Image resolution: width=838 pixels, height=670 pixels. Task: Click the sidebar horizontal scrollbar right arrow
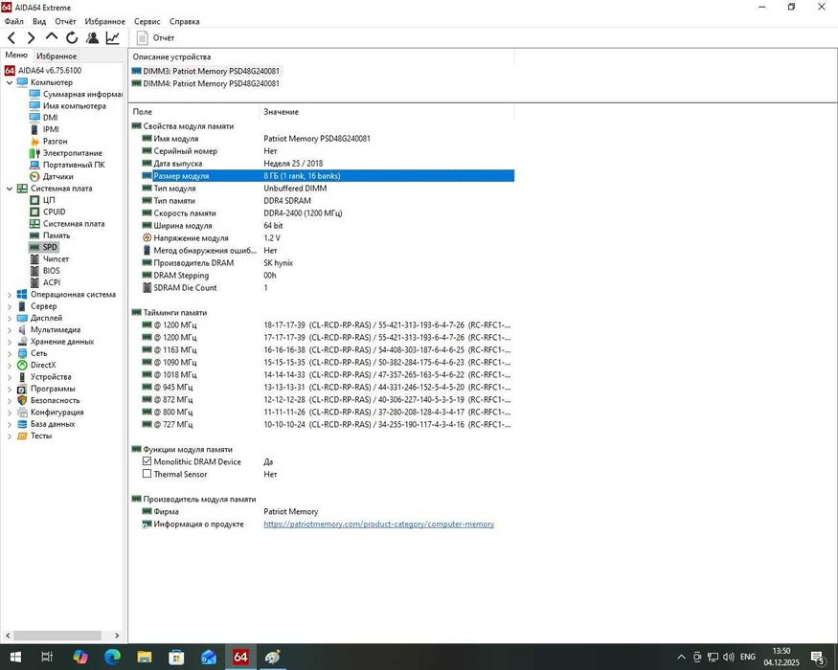[x=117, y=636]
